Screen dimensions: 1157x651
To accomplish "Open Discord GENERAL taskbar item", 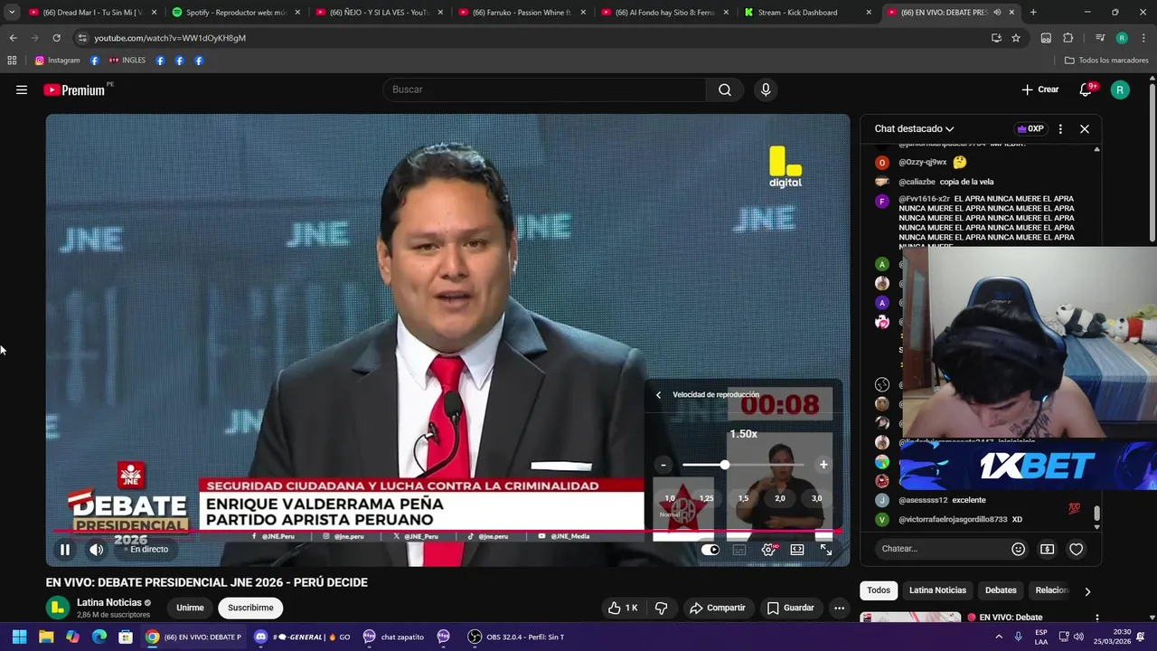I will pyautogui.click(x=302, y=637).
